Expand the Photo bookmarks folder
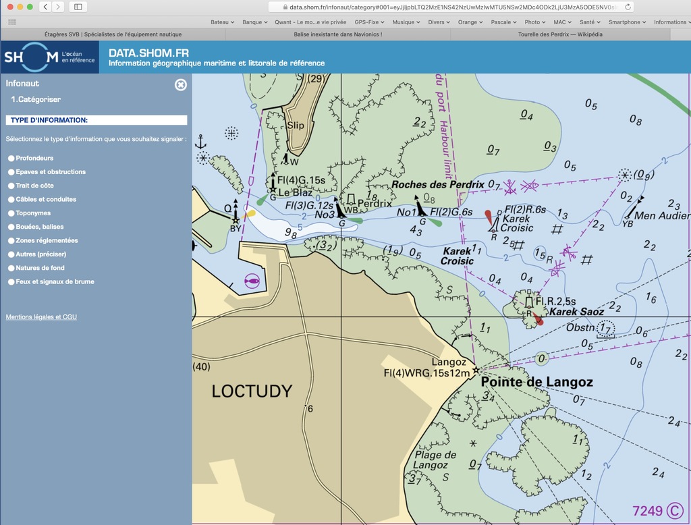Viewport: 691px width, 525px height. click(x=535, y=22)
